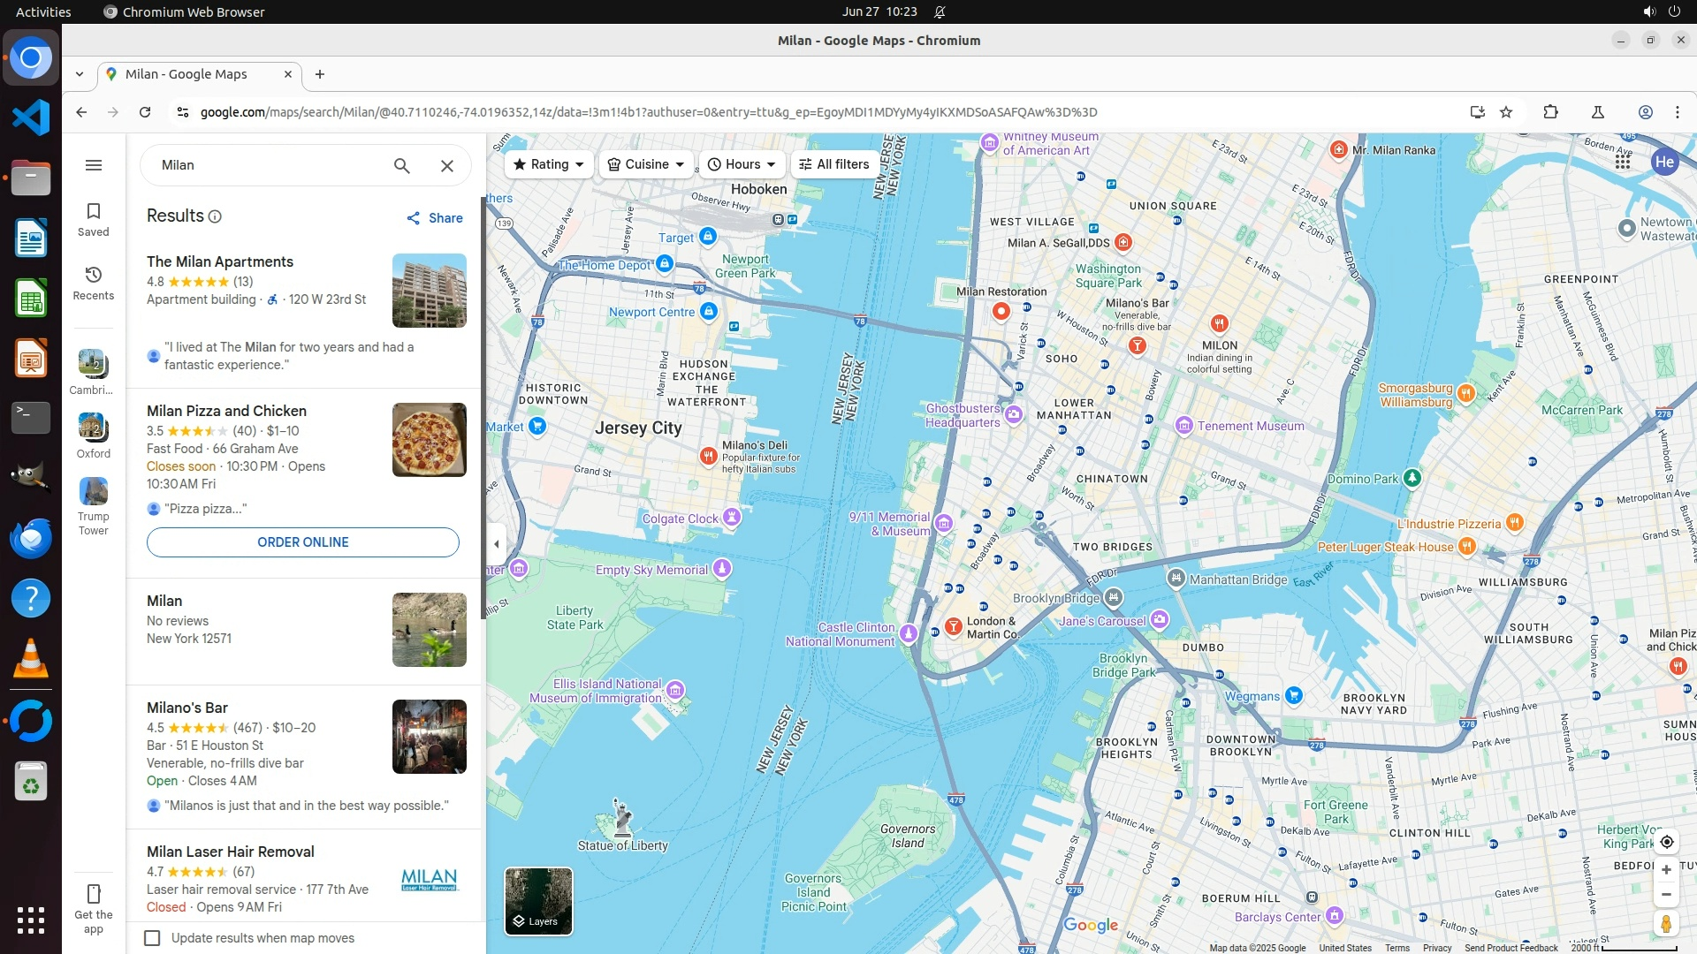This screenshot has height=954, width=1697.
Task: Expand the Hours filter dropdown
Action: pos(742,164)
